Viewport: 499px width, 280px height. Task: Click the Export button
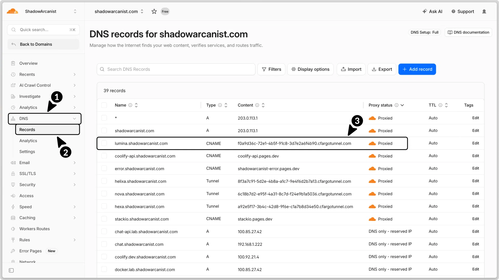pyautogui.click(x=382, y=69)
